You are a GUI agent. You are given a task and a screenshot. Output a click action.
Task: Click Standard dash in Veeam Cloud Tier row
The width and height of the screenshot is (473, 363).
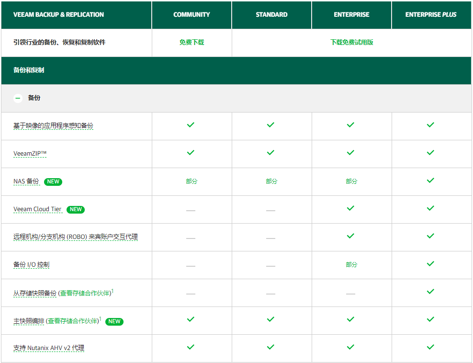click(270, 210)
